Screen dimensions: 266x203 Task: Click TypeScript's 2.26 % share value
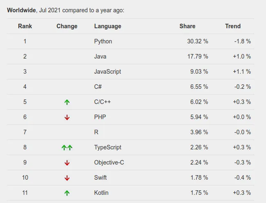point(199,147)
